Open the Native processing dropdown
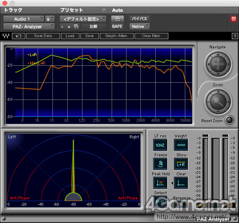Viewport: 239px width, 223px height. [140, 27]
